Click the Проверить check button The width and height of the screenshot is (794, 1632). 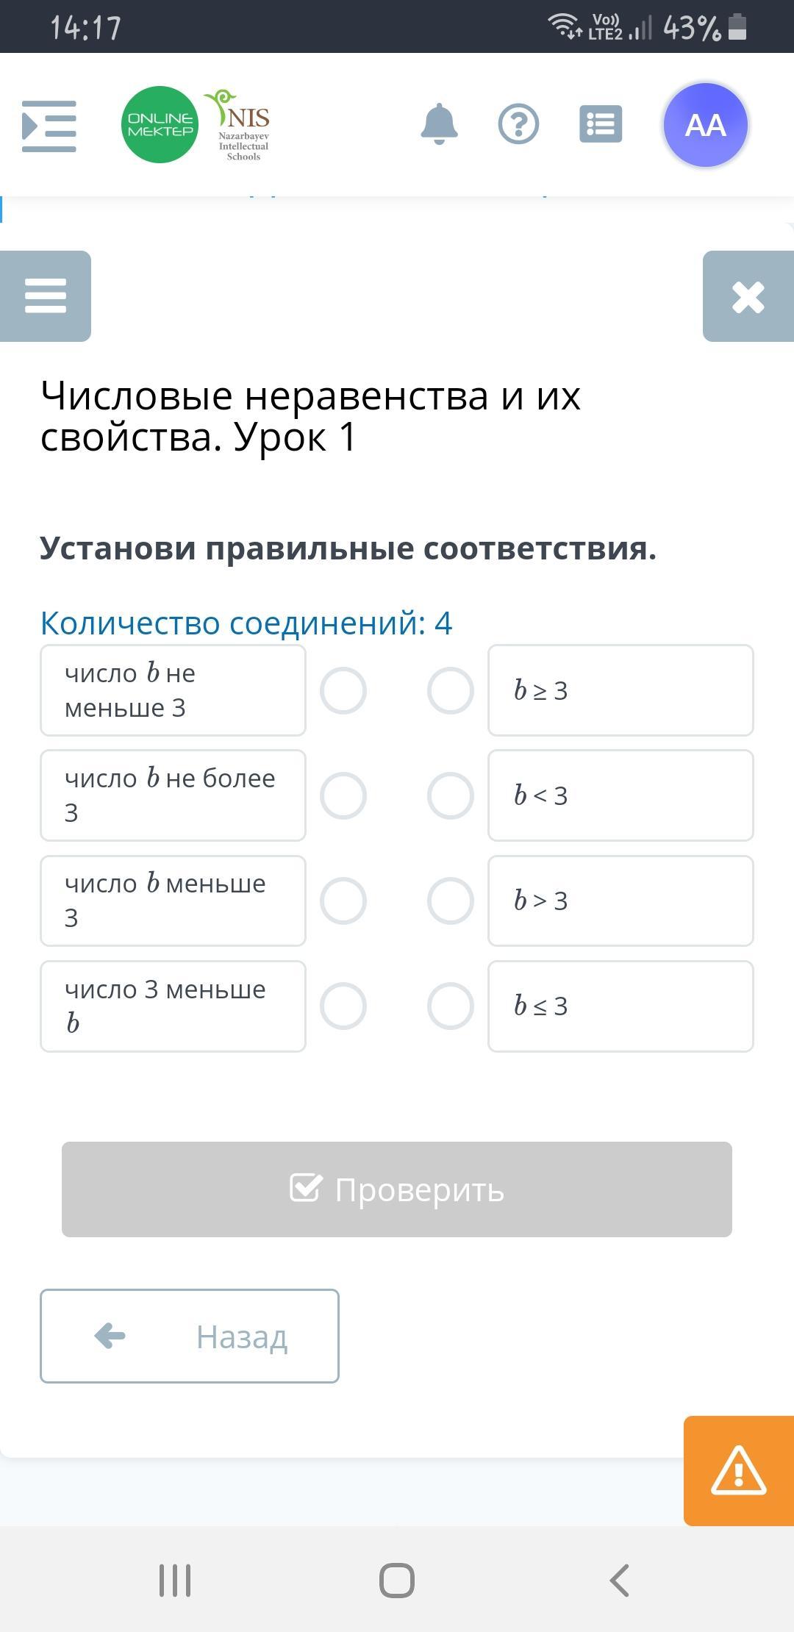coord(397,1189)
